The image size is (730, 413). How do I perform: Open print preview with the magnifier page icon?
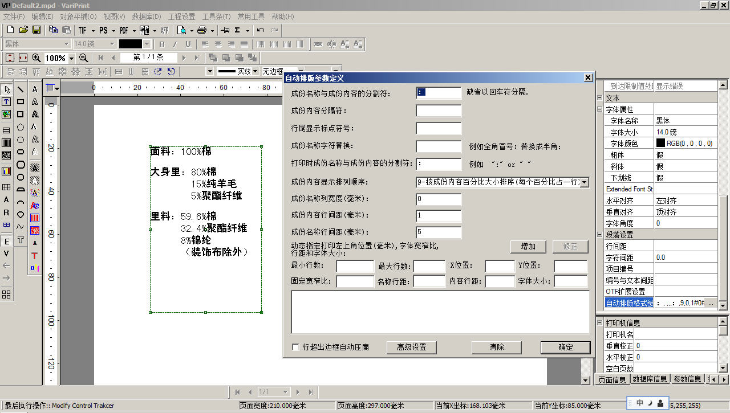[182, 30]
